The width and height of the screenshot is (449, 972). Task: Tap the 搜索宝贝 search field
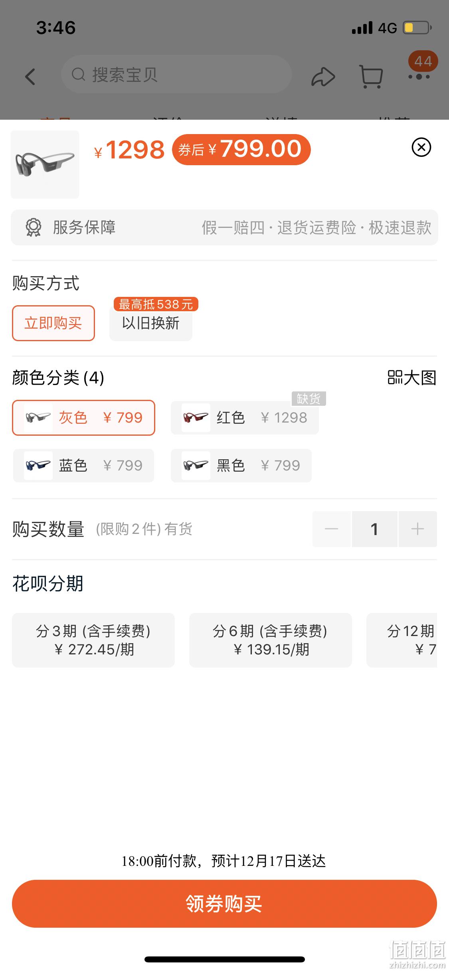coord(176,75)
